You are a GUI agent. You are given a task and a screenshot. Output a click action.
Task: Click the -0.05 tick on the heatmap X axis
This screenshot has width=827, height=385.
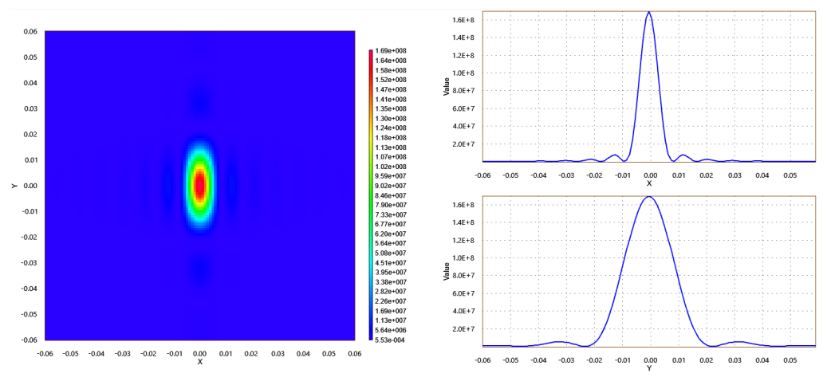coord(71,352)
